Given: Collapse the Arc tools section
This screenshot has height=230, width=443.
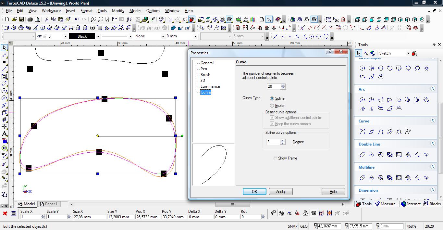Looking at the screenshot, I should coord(433,89).
